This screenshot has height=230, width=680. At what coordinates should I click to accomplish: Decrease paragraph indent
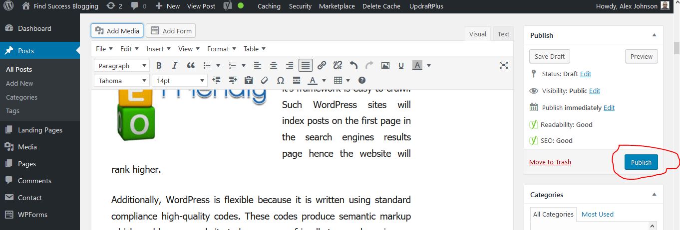tap(217, 80)
